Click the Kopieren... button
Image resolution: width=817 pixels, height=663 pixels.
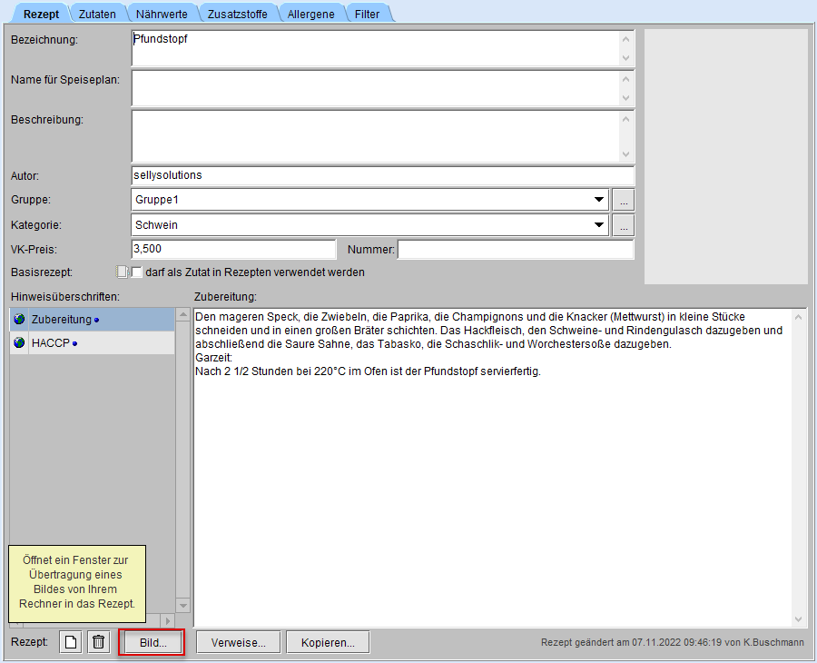click(328, 642)
